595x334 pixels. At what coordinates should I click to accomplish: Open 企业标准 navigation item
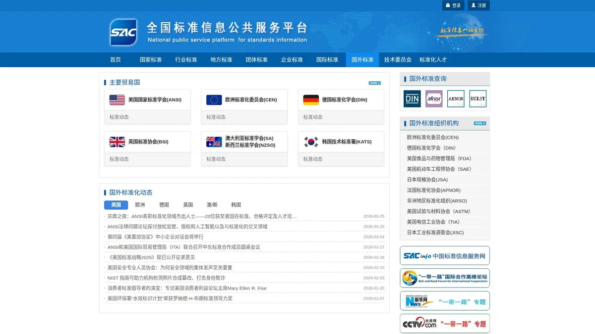point(292,60)
